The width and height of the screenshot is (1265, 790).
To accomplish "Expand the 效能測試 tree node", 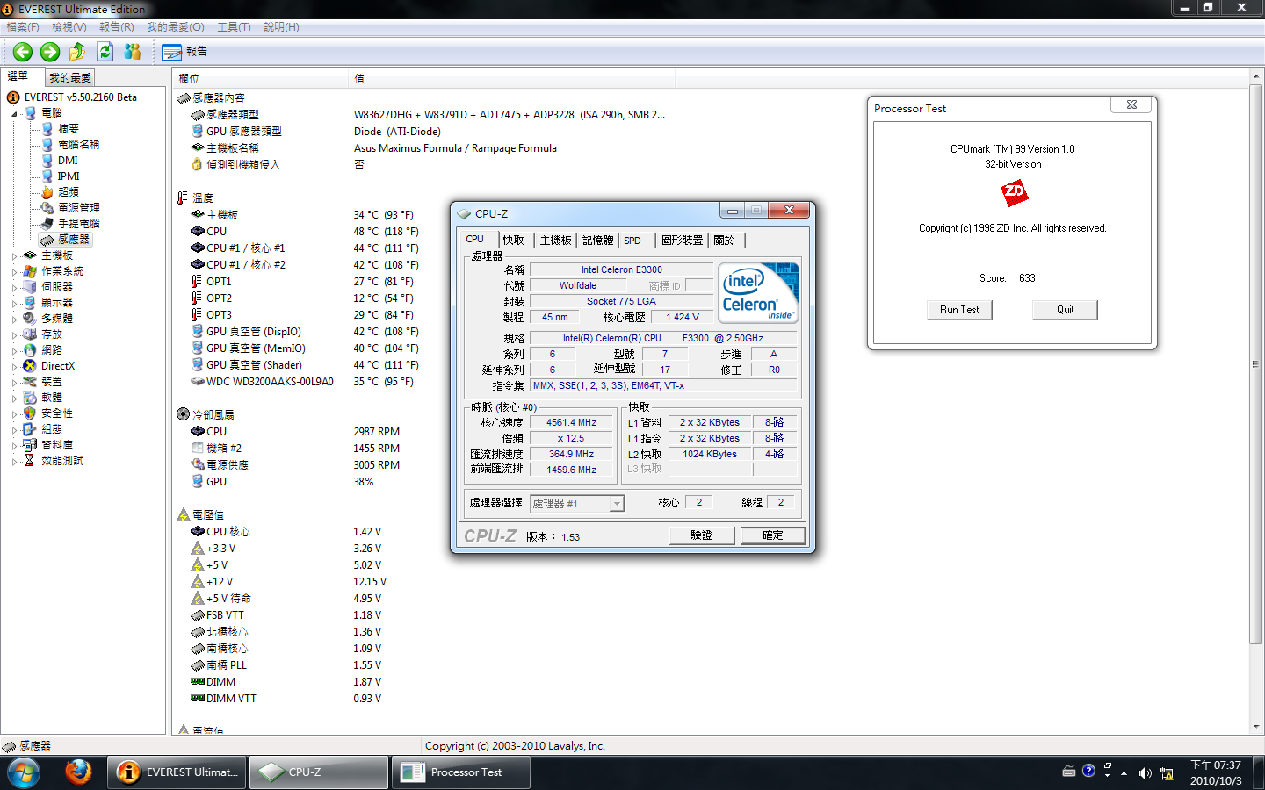I will (14, 461).
